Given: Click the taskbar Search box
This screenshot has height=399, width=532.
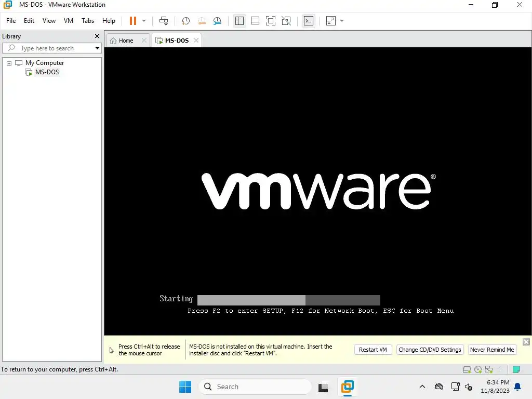Looking at the screenshot, I should pyautogui.click(x=255, y=387).
